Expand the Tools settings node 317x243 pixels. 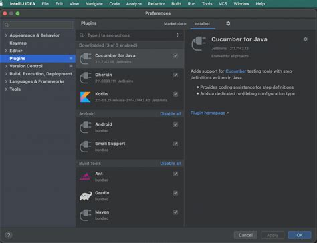(6, 89)
